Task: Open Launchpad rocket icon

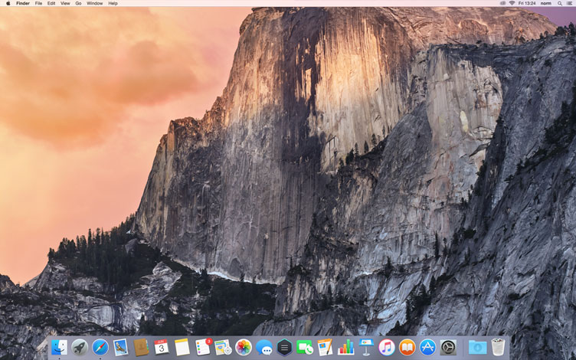Action: pyautogui.click(x=80, y=348)
